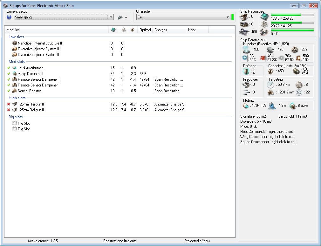Viewport: 321px width, 246px height.
Task: Click the armor hitpoints icon showing 465
Action: tap(270, 50)
